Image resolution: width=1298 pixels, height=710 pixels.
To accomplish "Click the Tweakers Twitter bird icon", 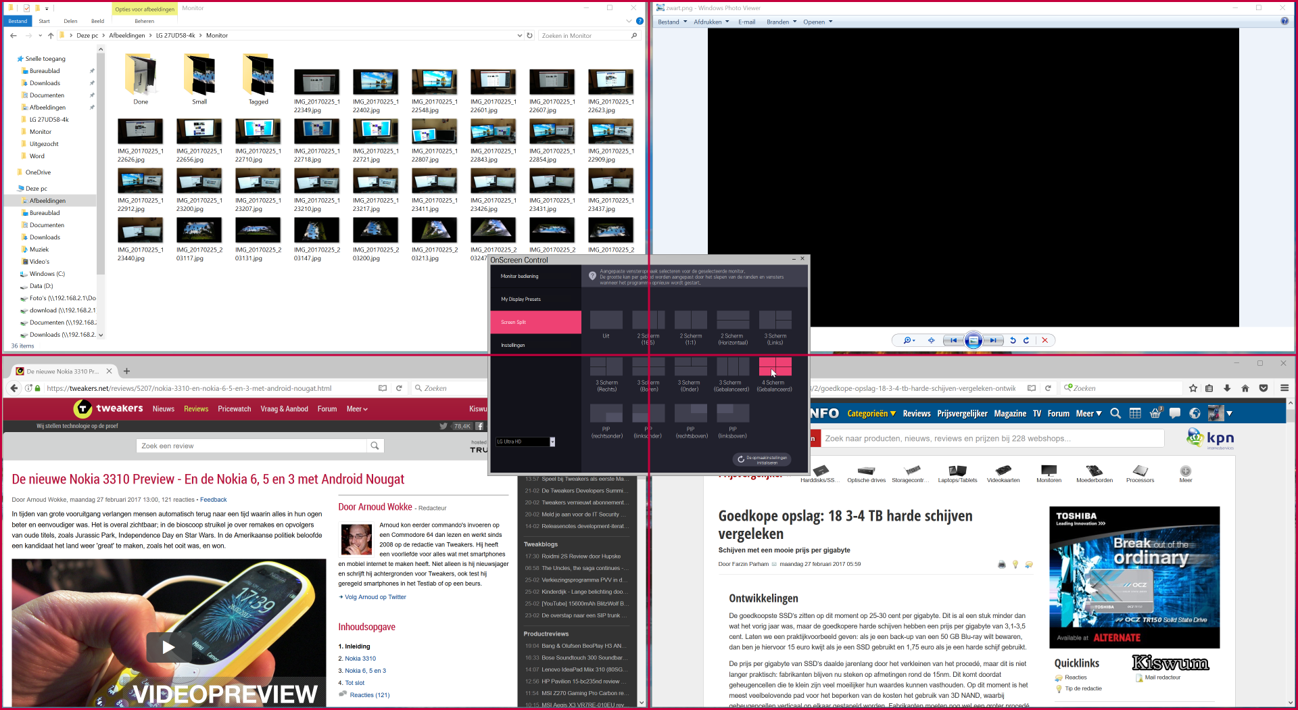I will click(x=443, y=426).
